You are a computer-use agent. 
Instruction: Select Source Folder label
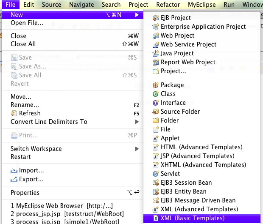click(x=180, y=112)
